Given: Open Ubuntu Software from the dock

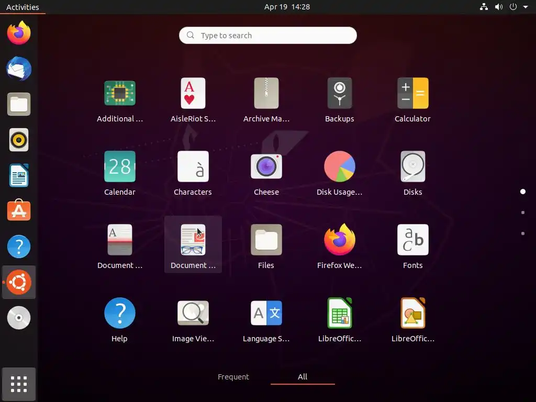Looking at the screenshot, I should coord(19,210).
